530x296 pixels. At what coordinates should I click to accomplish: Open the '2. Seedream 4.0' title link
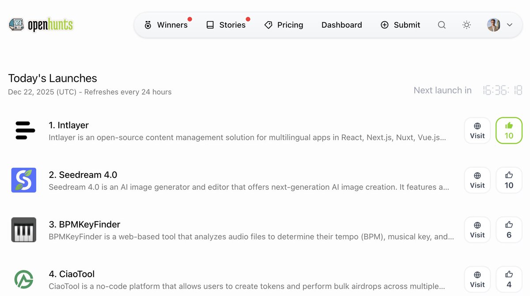pos(83,175)
